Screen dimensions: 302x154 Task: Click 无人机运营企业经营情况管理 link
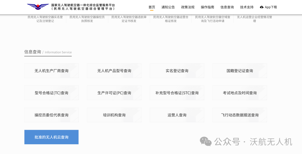(254, 19)
